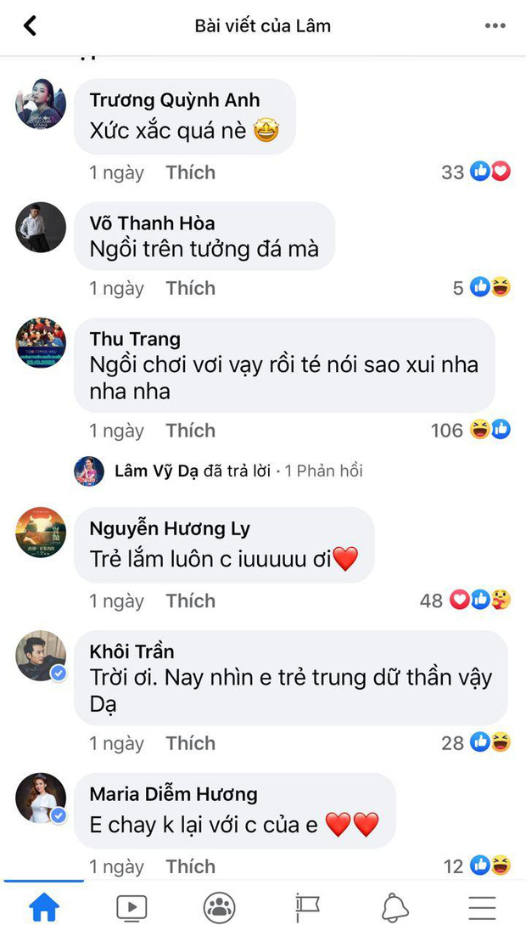Open the Pages flag icon
Image resolution: width=526 pixels, height=936 pixels.
point(307,908)
